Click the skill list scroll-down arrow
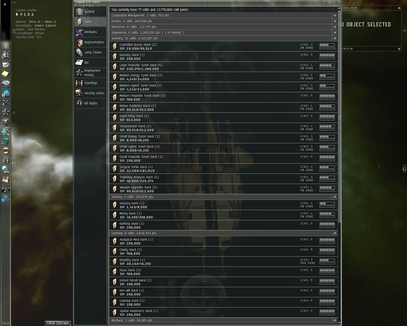The height and width of the screenshot is (326, 407). (x=340, y=323)
